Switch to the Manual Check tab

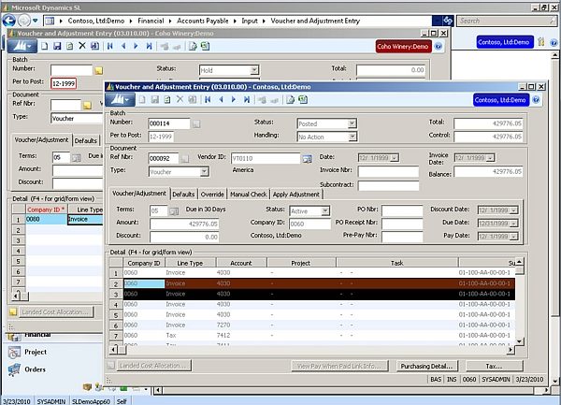[x=249, y=194]
